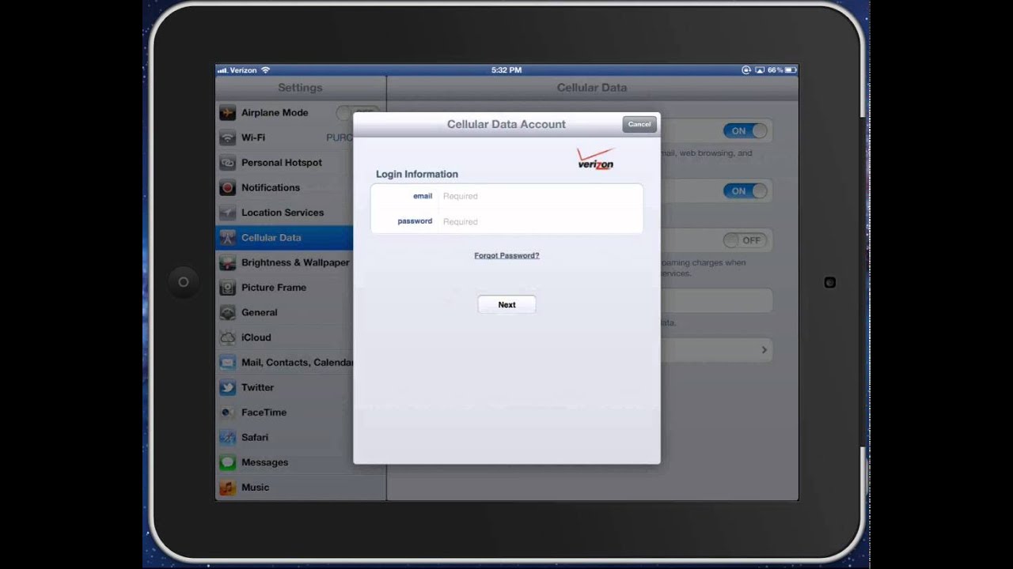The height and width of the screenshot is (569, 1013).
Task: Focus the password input field
Action: coord(506,221)
